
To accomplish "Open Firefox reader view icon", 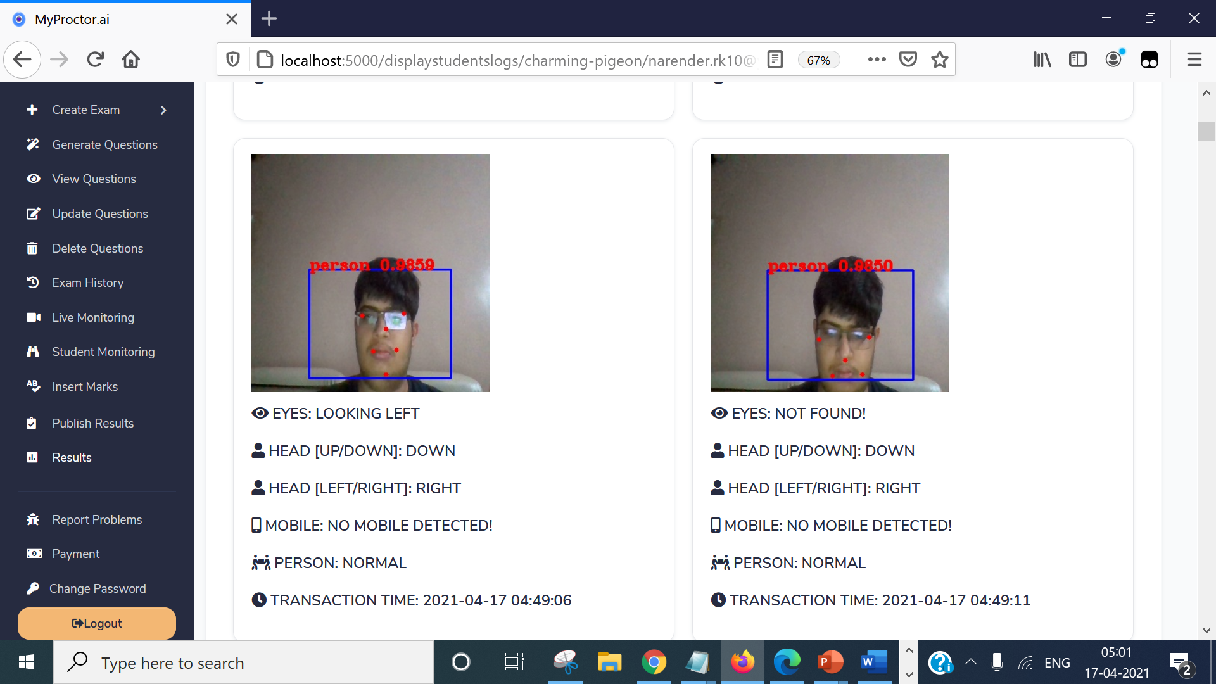I will point(775,60).
